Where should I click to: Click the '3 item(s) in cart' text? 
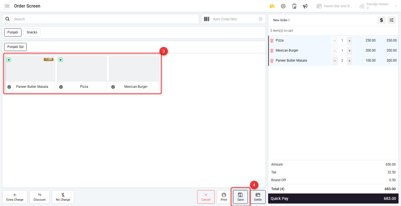coord(282,31)
